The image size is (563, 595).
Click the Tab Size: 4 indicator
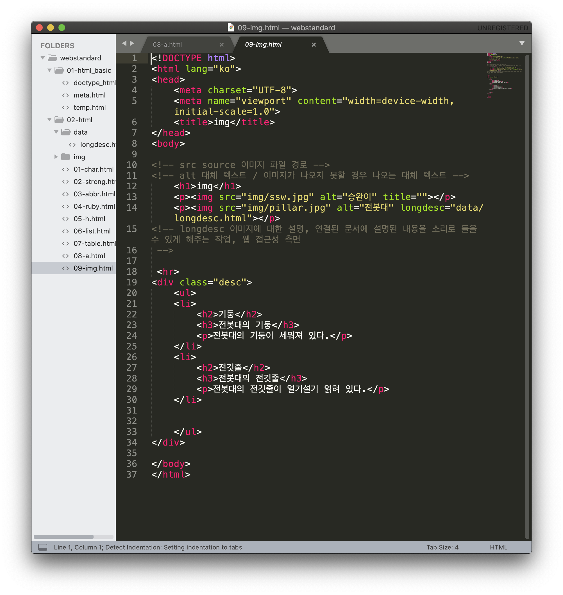click(442, 547)
